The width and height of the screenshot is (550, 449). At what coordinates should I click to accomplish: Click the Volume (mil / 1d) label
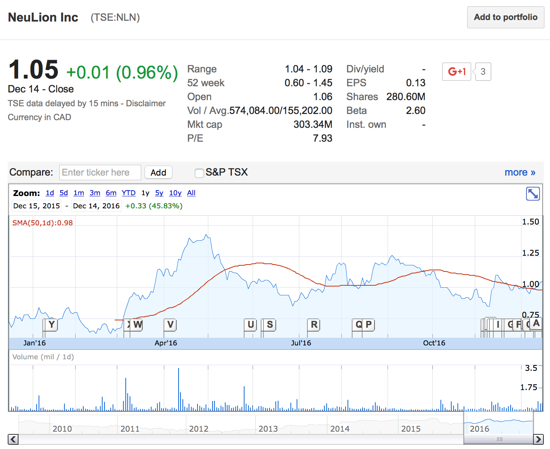coord(43,357)
